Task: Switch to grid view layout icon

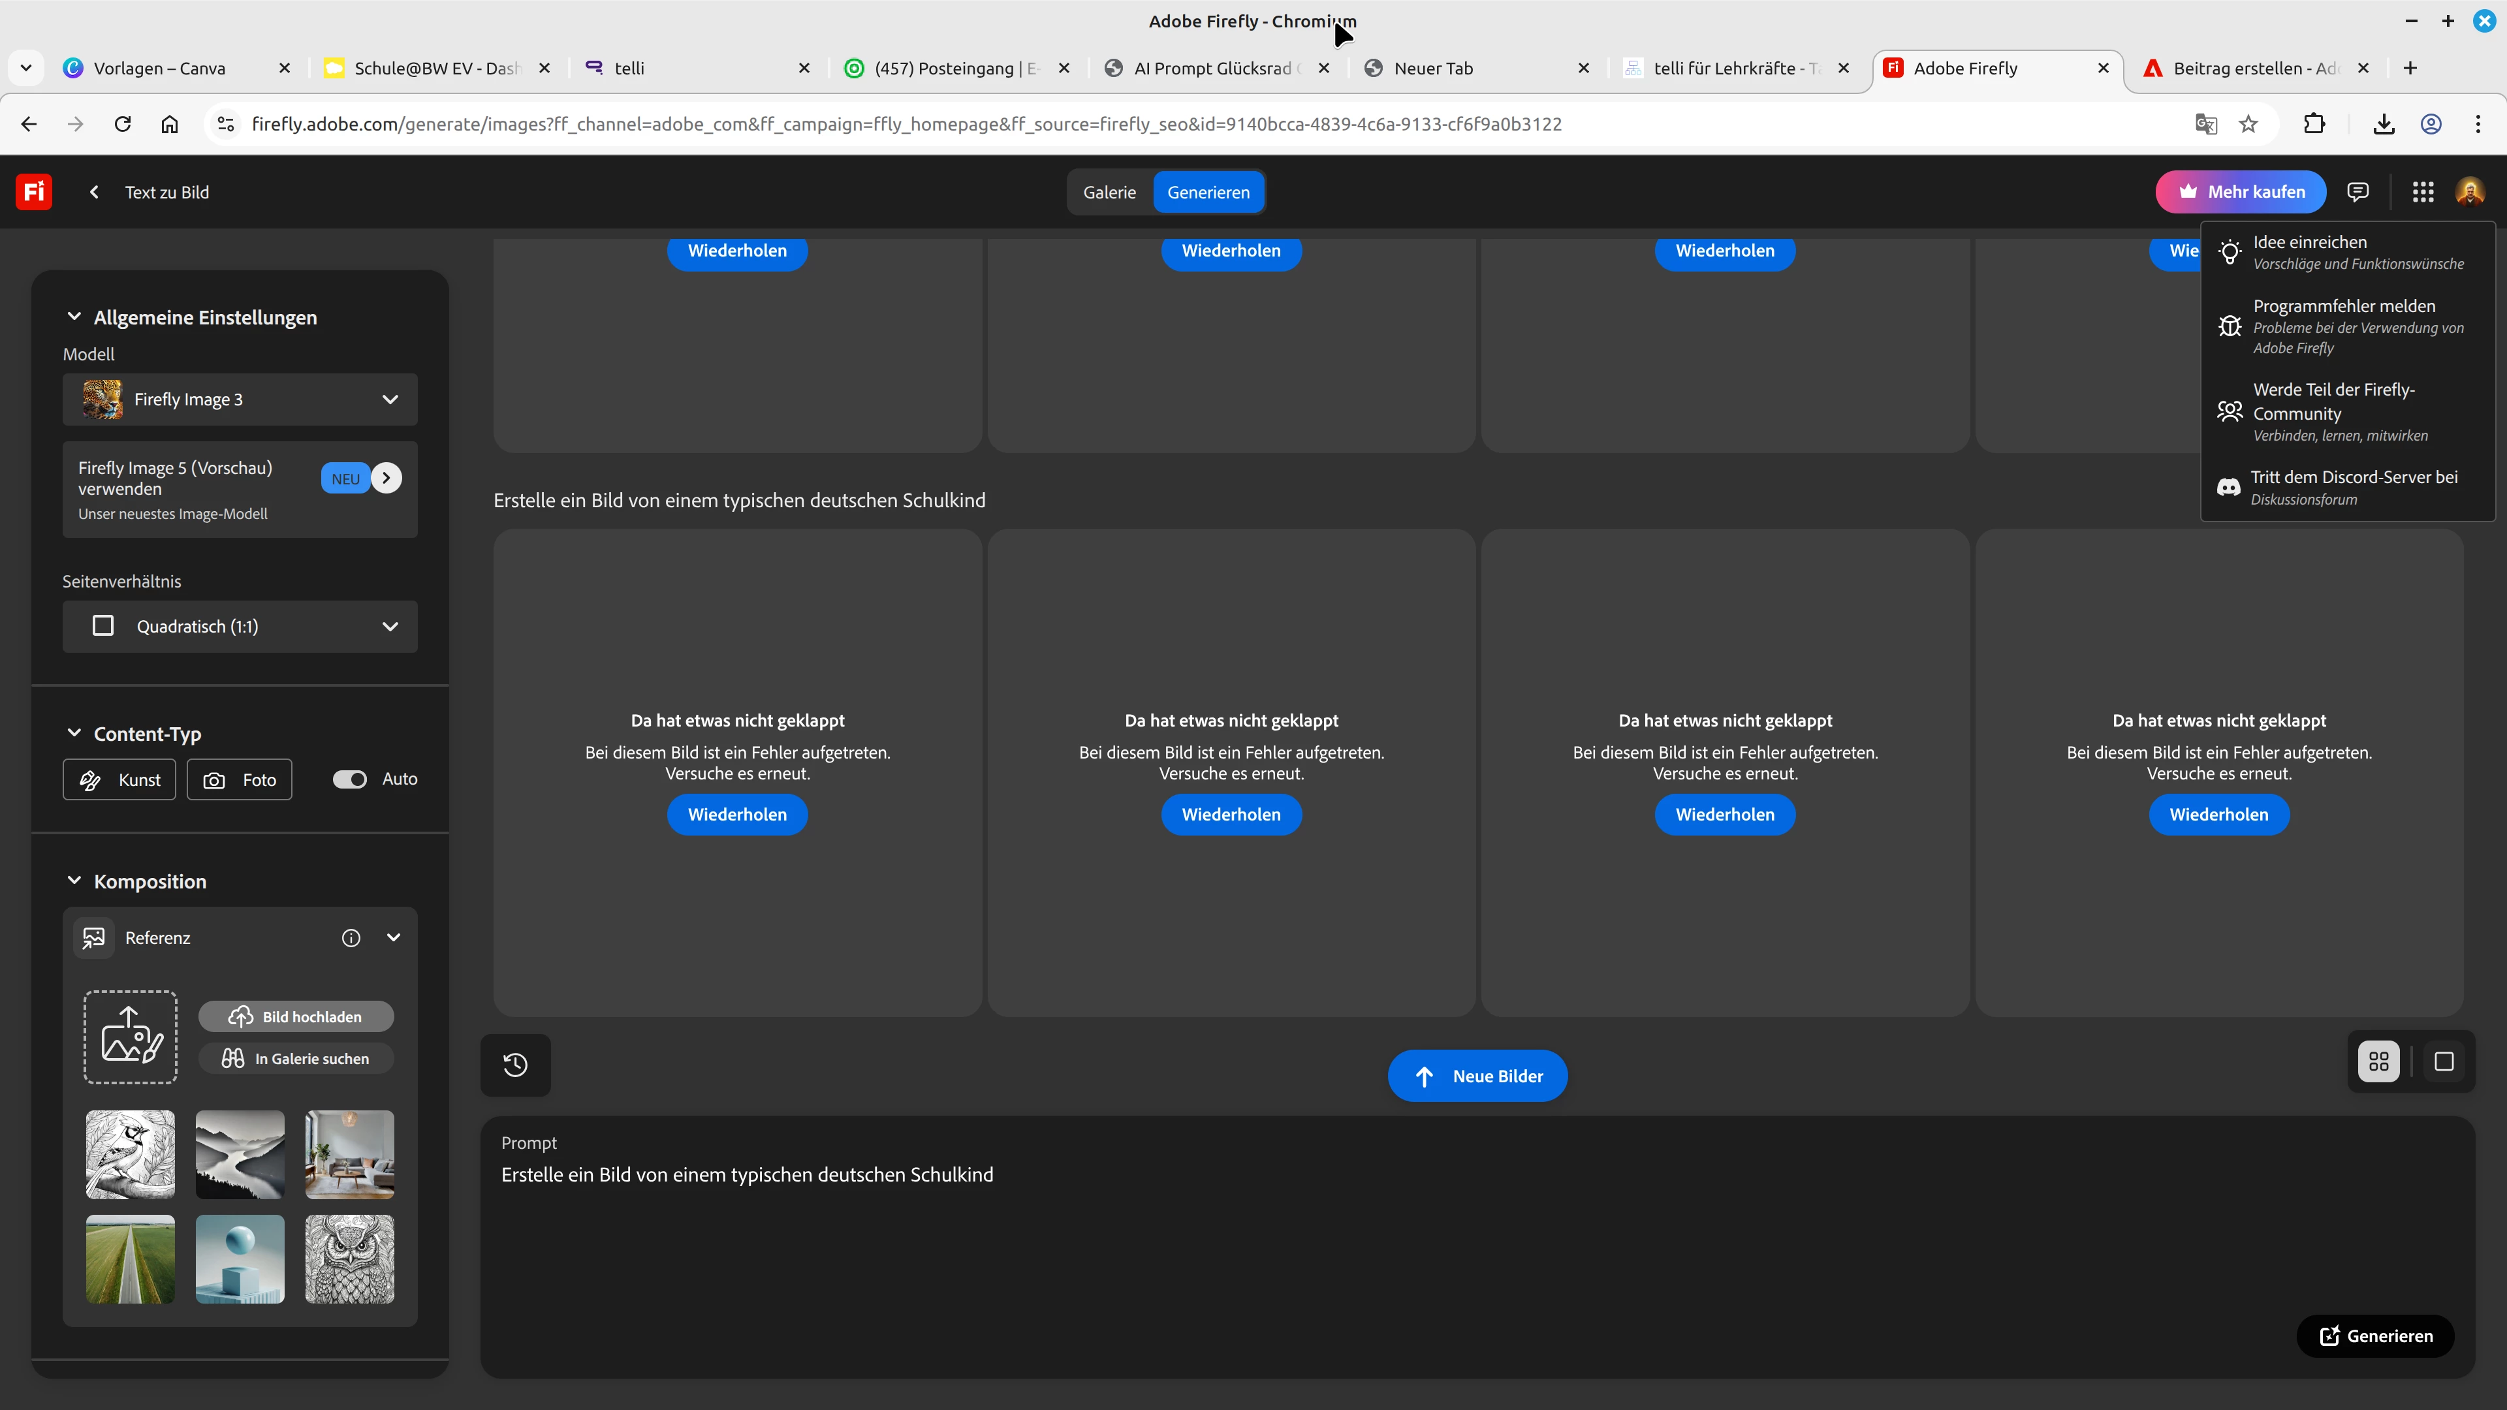Action: click(x=2378, y=1061)
